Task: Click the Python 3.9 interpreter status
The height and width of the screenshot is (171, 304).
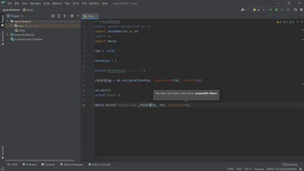Action: click(x=282, y=169)
